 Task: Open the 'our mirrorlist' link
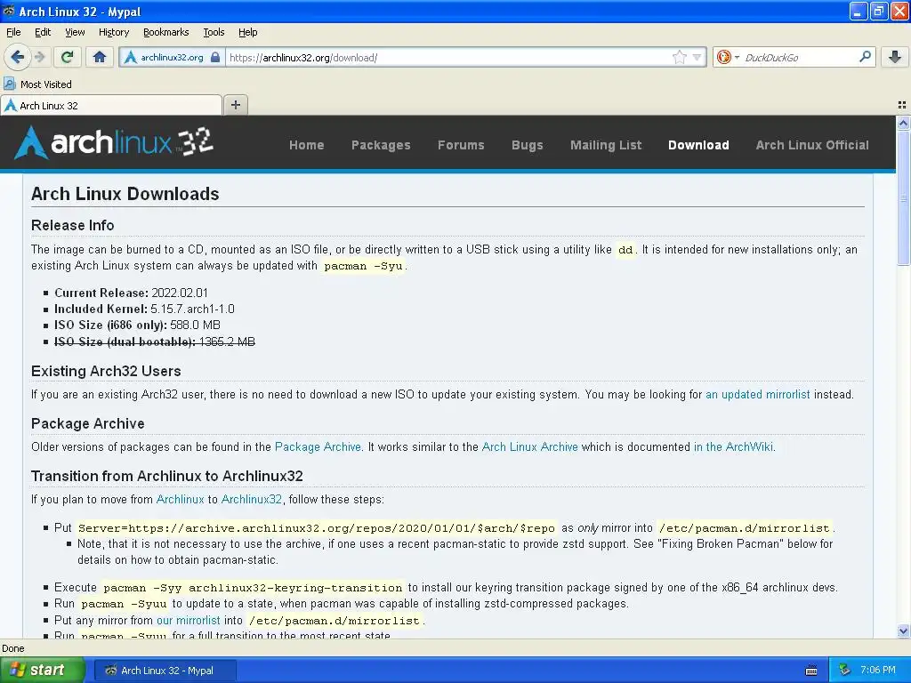(x=189, y=620)
